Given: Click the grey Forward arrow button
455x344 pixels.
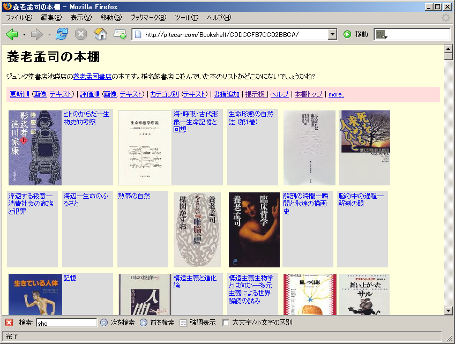Looking at the screenshot, I should pyautogui.click(x=36, y=34).
